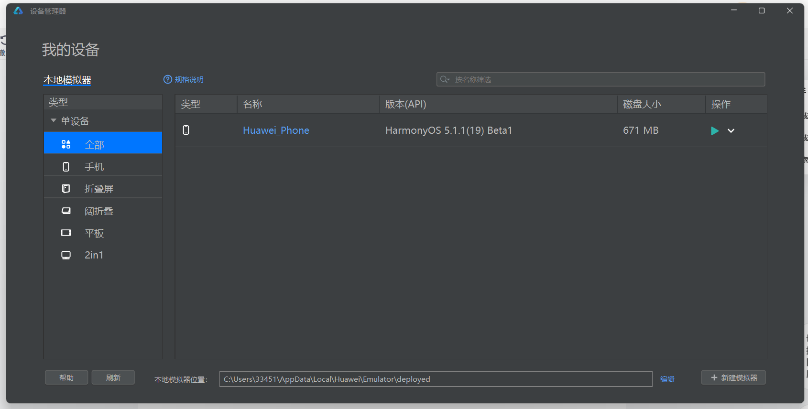
Task: Click the phone type icon in Huawei_Phone row
Action: click(186, 130)
